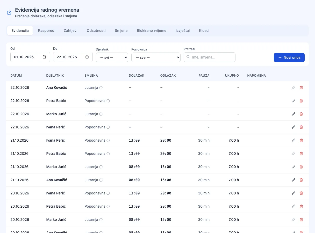View the Izvještaj tab
This screenshot has height=233, width=315.
click(x=183, y=31)
